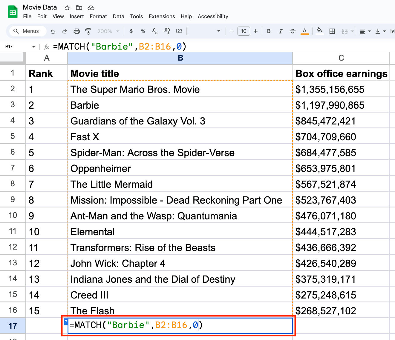
Task: Select the Creed III cell
Action: click(180, 295)
